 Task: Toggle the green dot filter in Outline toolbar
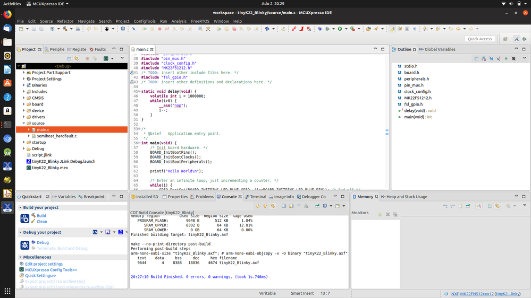pos(506,58)
